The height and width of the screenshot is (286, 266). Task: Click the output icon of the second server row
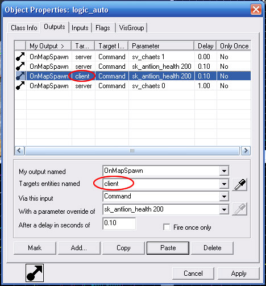20,66
